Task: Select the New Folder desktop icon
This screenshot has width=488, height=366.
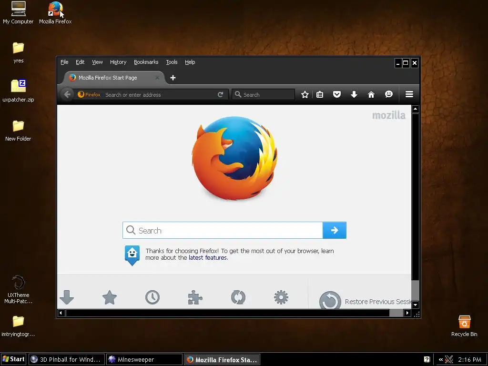Action: pos(18,131)
